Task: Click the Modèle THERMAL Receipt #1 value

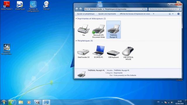Action: 122,70
